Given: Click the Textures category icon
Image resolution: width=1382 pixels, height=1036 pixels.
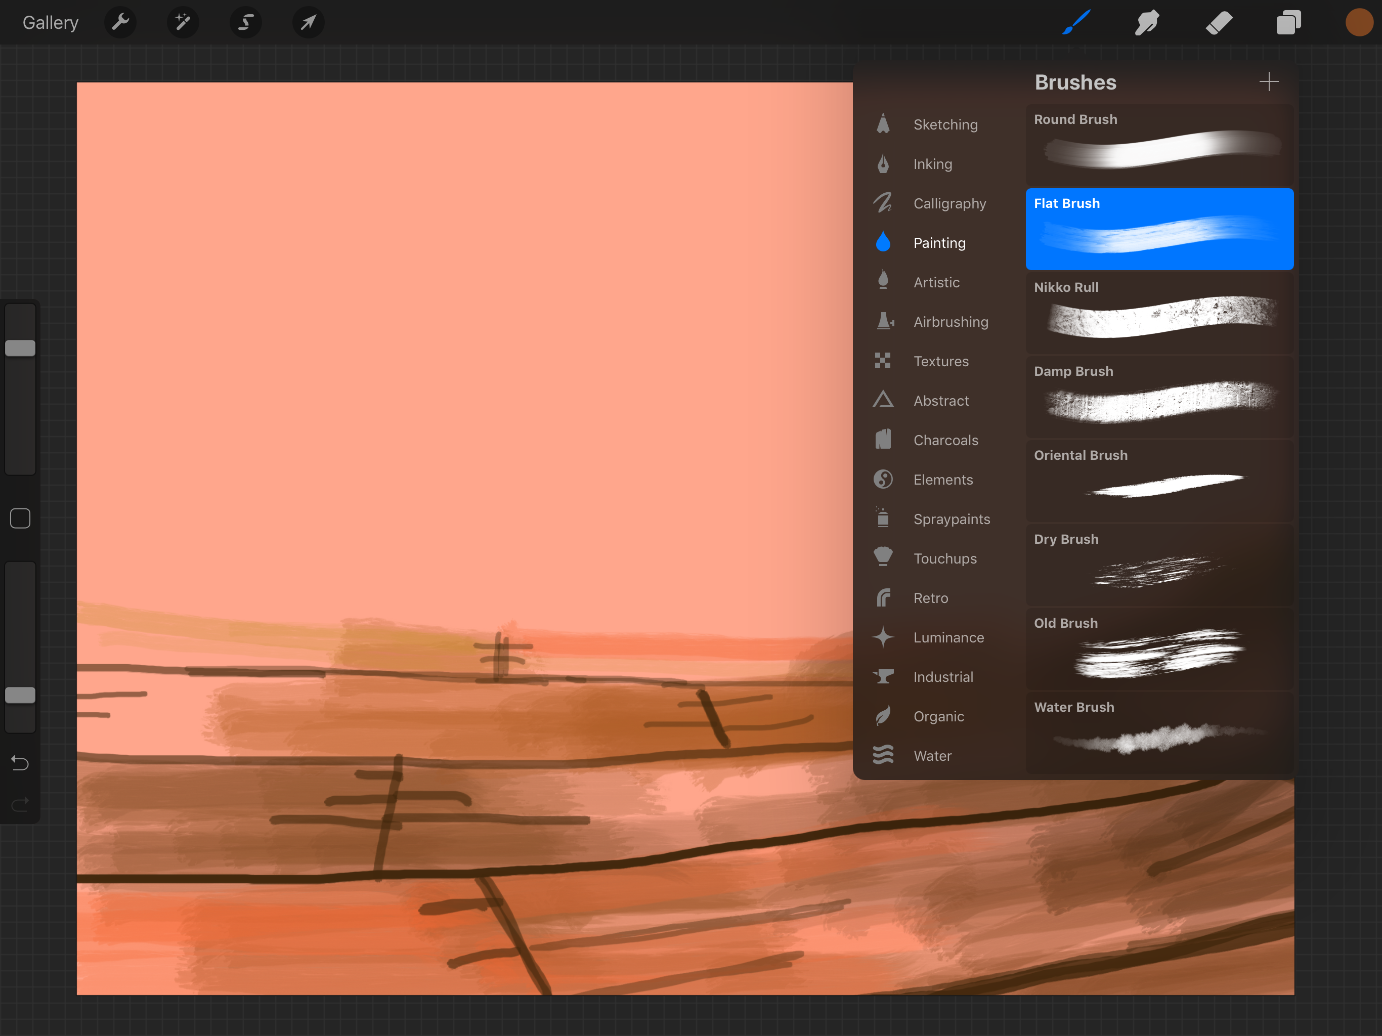Looking at the screenshot, I should click(x=883, y=361).
